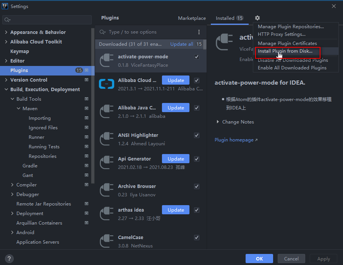Screen dimensions: 343x265
Task: Toggle the Alibaba Cloud Toolkit plugin checkbox
Action: pyautogui.click(x=197, y=80)
